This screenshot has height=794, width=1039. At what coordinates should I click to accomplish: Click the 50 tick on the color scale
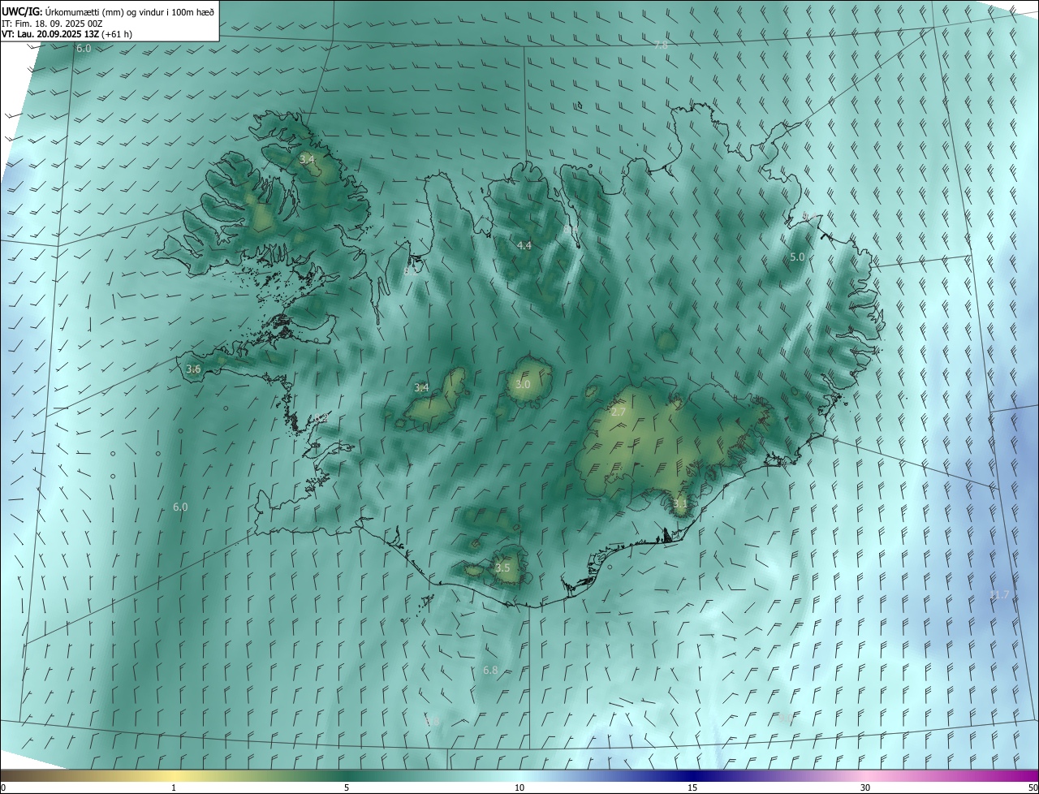click(x=1033, y=788)
